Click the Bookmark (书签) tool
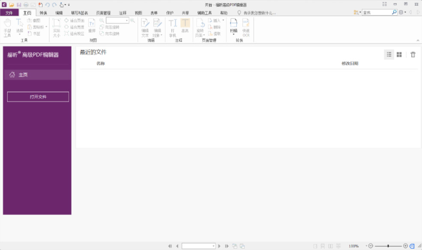 click(34, 34)
